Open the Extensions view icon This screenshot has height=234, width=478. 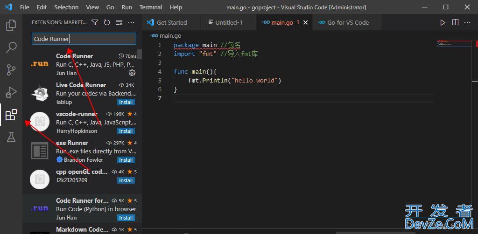(11, 115)
